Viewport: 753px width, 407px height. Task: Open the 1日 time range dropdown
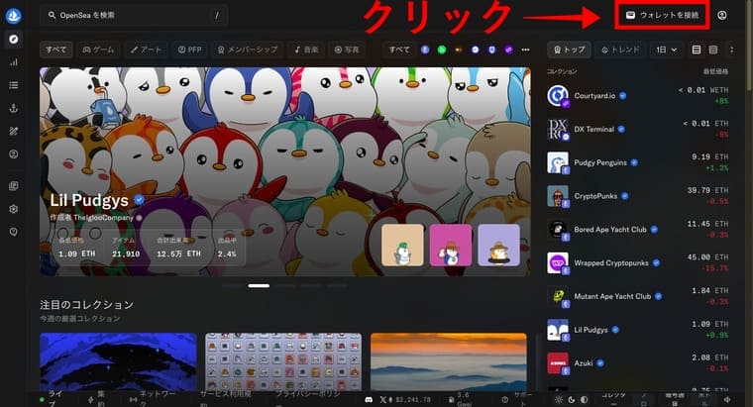[667, 50]
